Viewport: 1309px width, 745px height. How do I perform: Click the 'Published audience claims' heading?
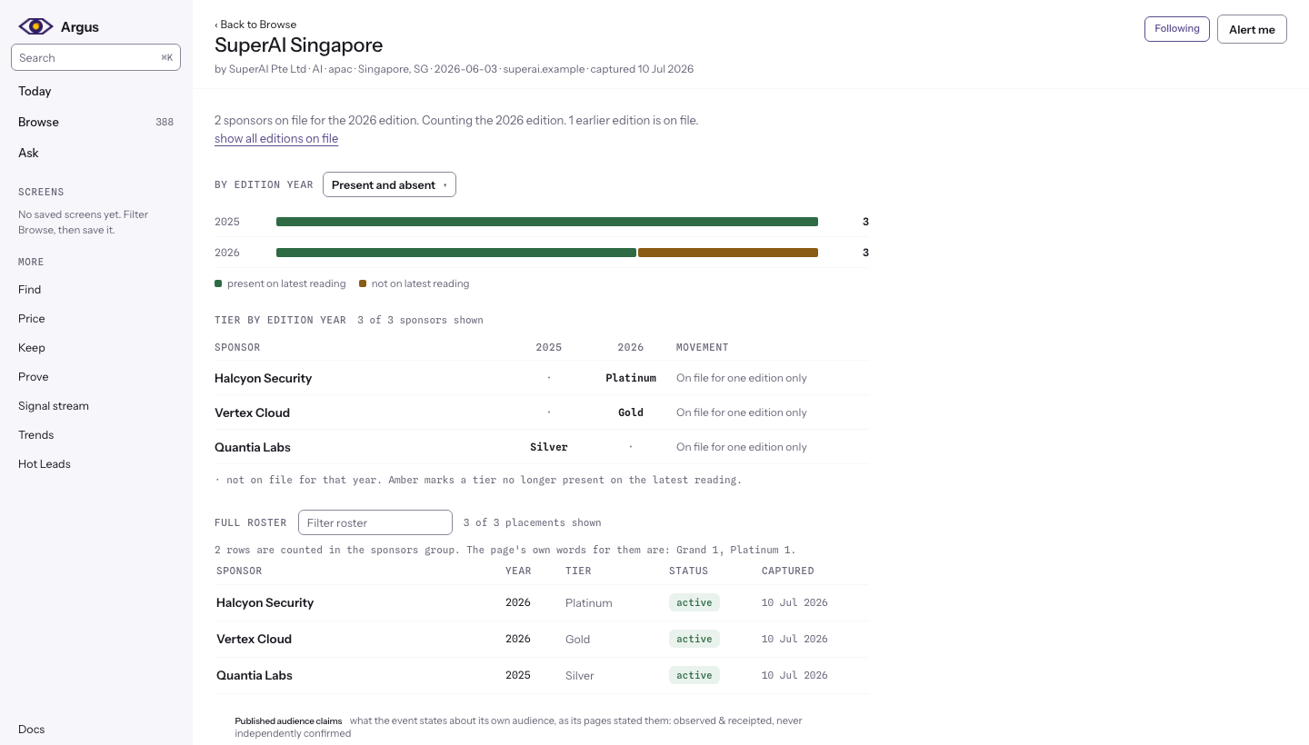(289, 720)
